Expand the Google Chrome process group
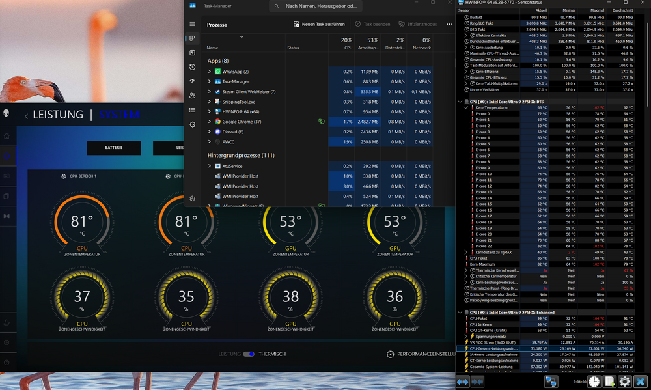 (210, 122)
